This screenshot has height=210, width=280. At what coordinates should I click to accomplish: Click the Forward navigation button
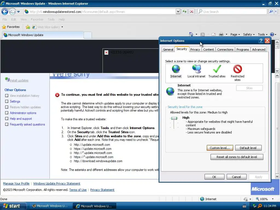pos(12,12)
